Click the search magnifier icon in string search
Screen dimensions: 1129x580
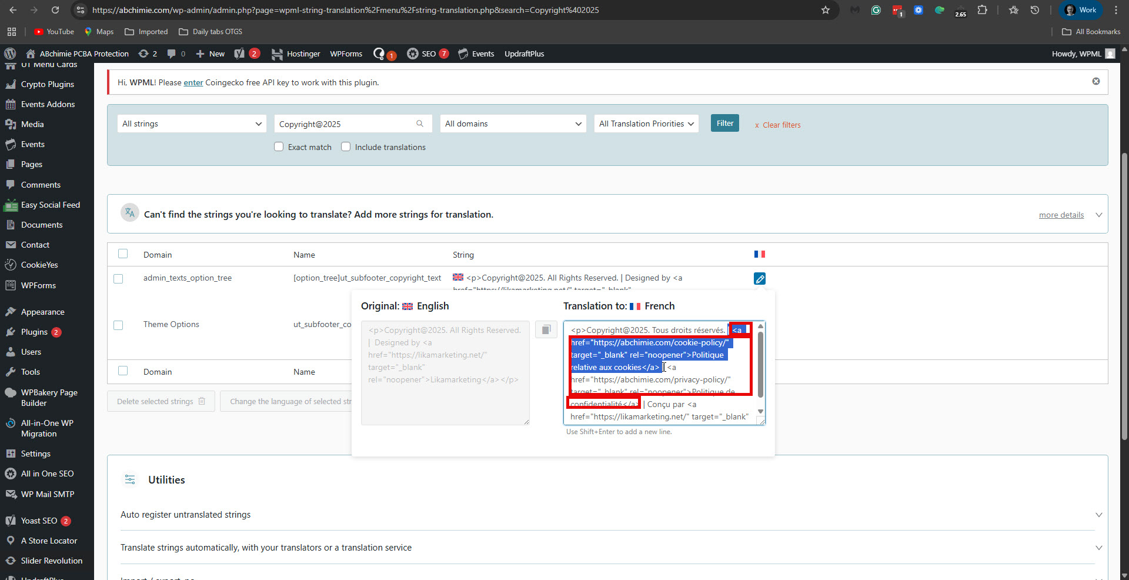[420, 124]
